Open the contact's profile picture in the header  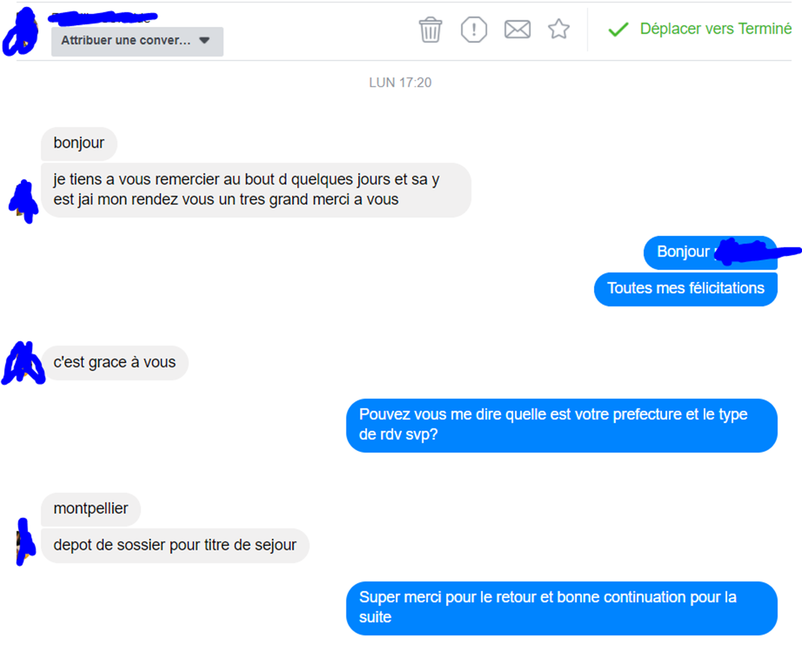point(21,33)
